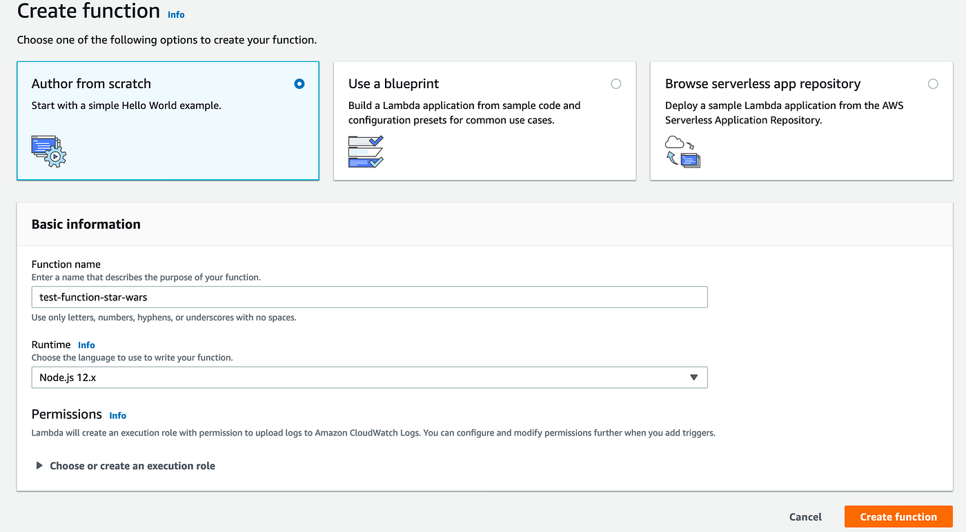Select the Use a blueprint option
The height and width of the screenshot is (532, 966).
click(615, 83)
